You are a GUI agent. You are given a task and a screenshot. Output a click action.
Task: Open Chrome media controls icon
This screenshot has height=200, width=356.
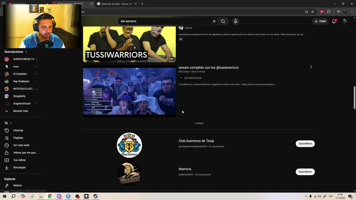tap(338, 12)
